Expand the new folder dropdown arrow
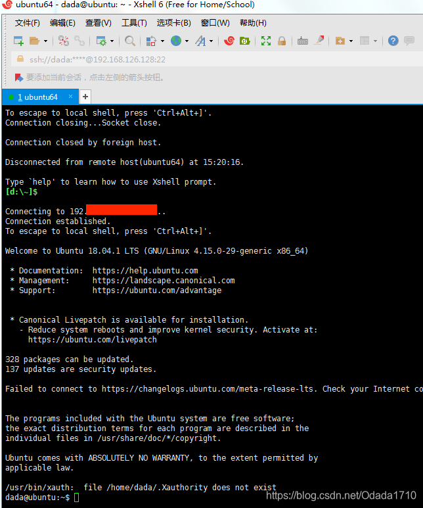 click(x=351, y=41)
